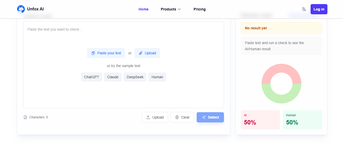Screen dimensions: 343x154
Task: Click the Unfox AI fox logo
Action: tap(21, 9)
